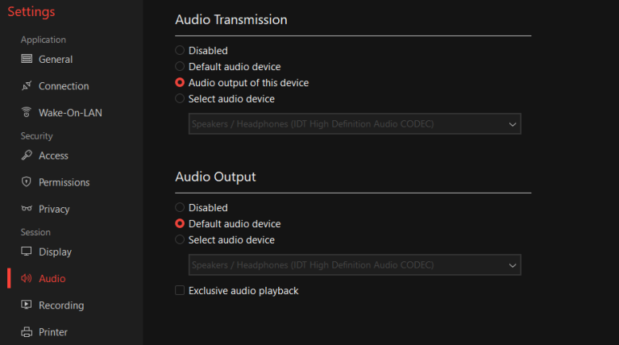
Task: Disable Audio Output with the Disabled radio
Action: click(180, 208)
